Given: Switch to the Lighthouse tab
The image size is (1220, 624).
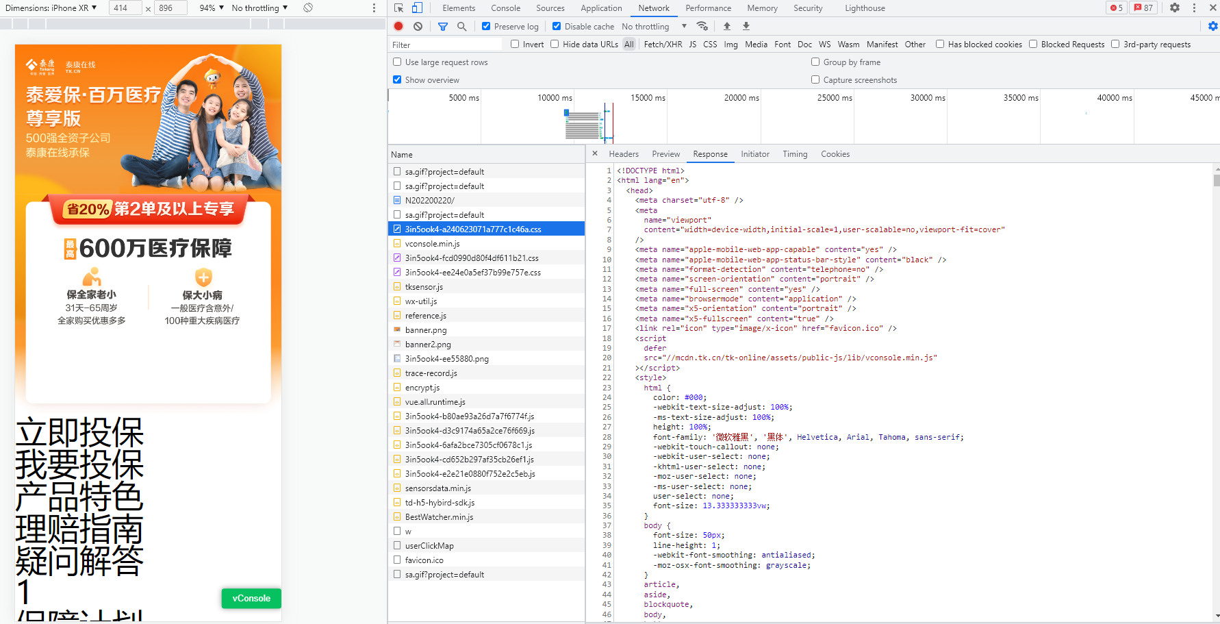Looking at the screenshot, I should click(x=865, y=8).
